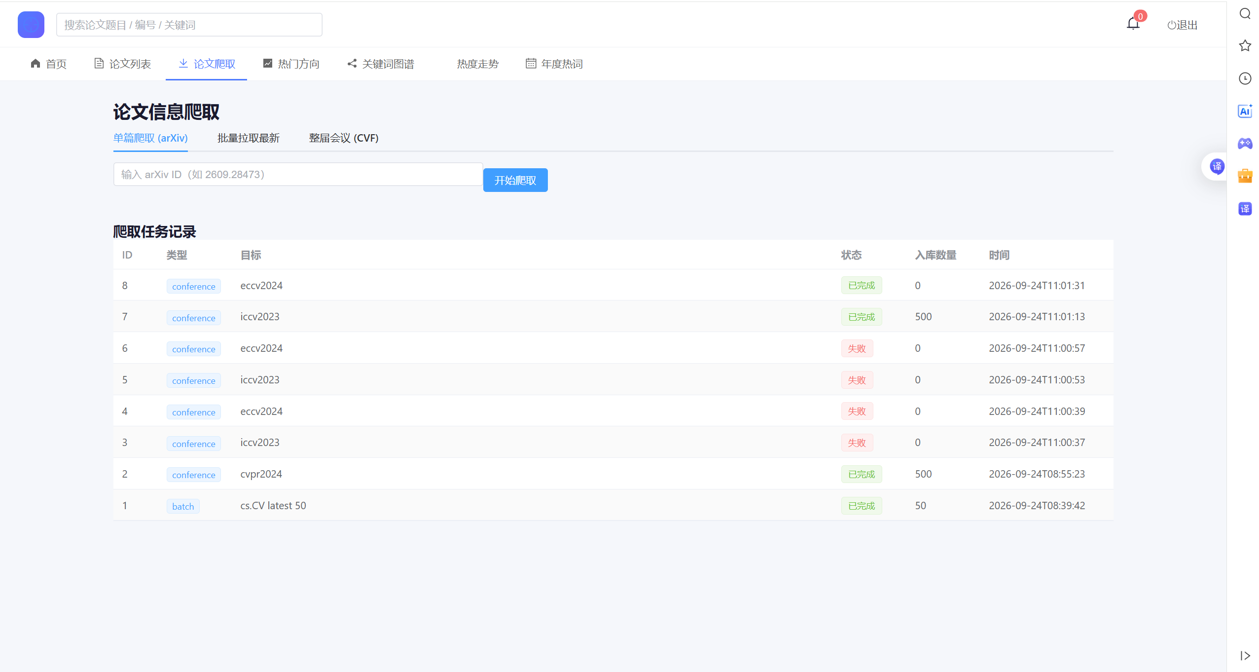Click the 退出 logout button
This screenshot has height=672, width=1259.
click(x=1182, y=25)
